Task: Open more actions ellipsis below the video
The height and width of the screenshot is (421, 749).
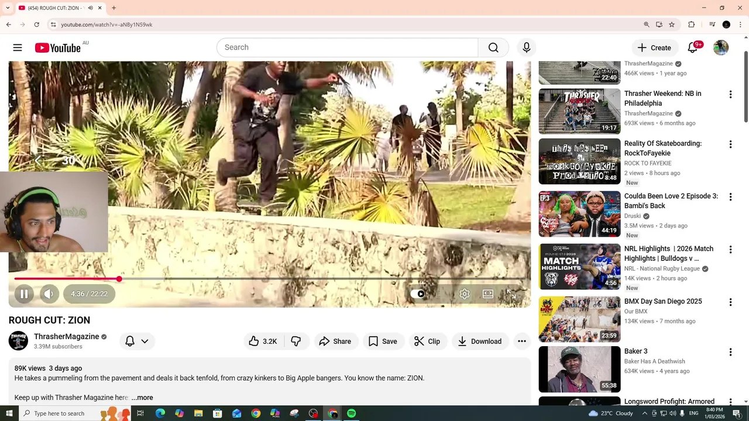Action: point(522,341)
